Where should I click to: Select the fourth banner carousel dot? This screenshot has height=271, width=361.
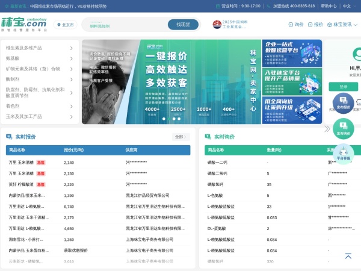(x=179, y=119)
